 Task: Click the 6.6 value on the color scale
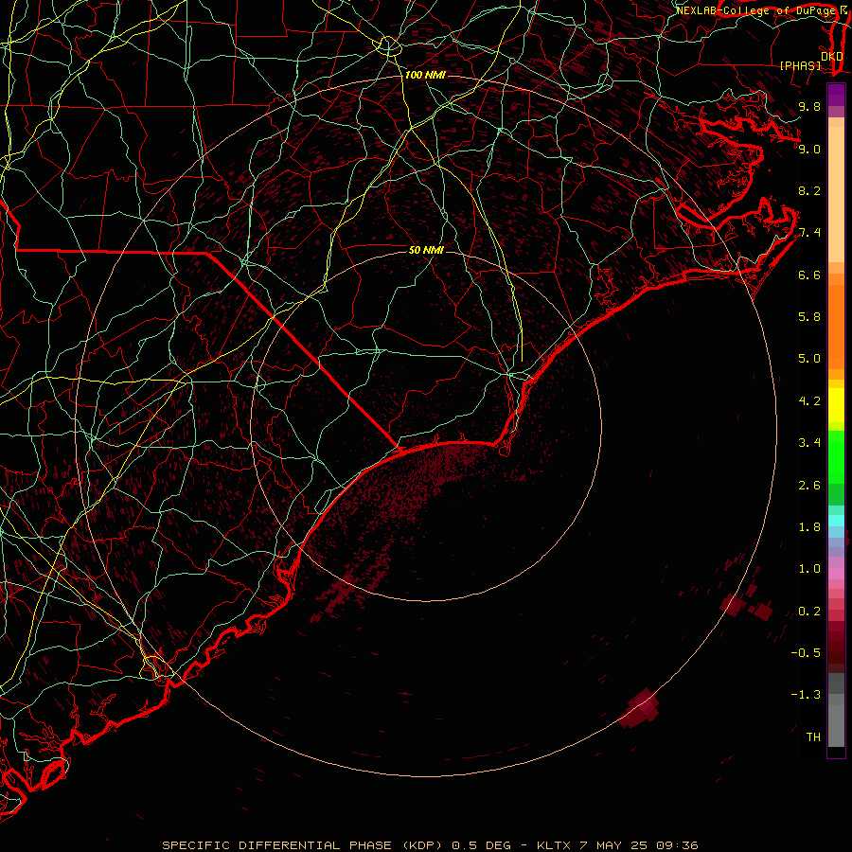(809, 275)
